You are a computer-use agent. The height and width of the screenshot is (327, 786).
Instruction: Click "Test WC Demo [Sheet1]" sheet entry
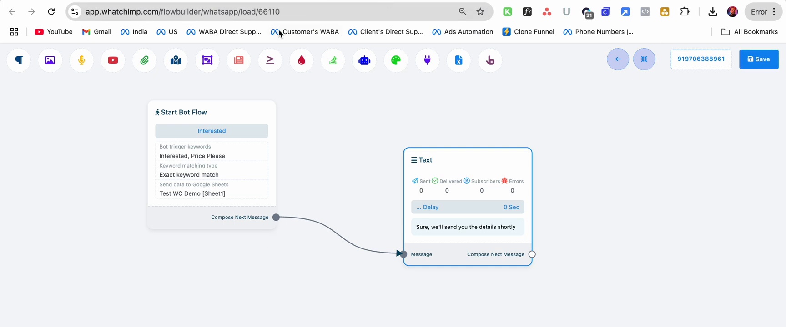click(x=192, y=193)
